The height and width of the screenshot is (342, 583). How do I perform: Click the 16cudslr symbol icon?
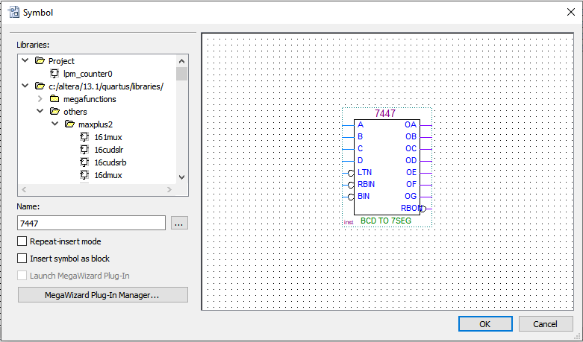[84, 150]
